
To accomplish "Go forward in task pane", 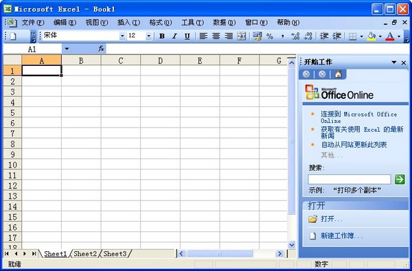I will tap(322, 75).
